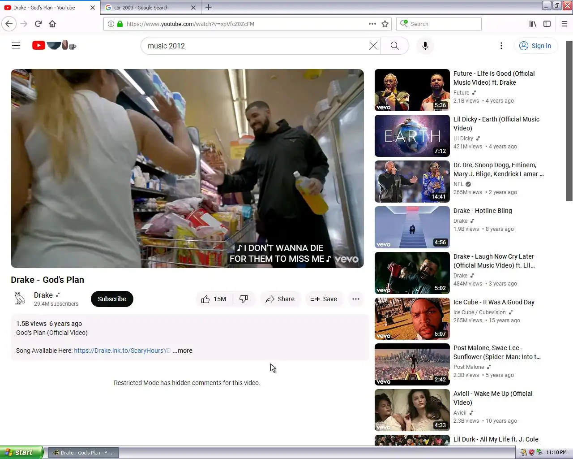The width and height of the screenshot is (573, 459).
Task: Open Lil Durk - All My Life title
Action: click(496, 439)
